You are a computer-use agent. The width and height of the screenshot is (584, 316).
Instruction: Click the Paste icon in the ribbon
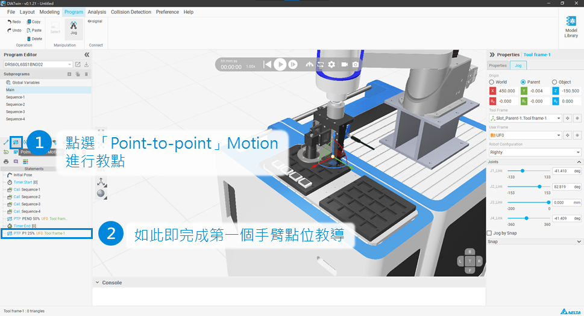pos(29,31)
